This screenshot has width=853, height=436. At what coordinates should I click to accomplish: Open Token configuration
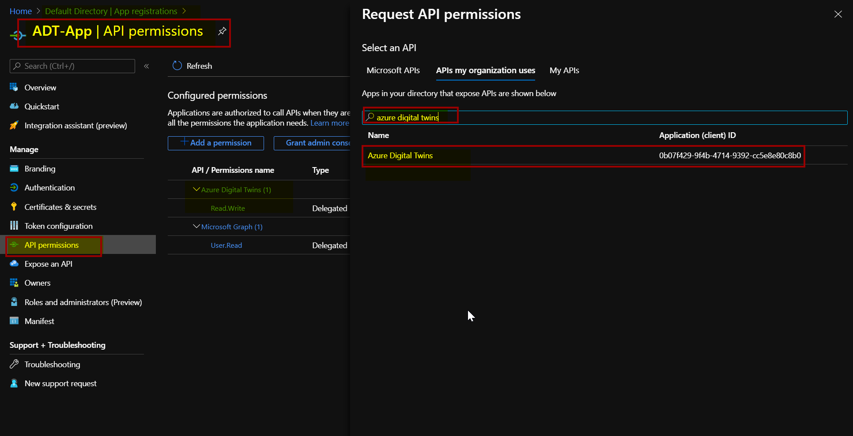point(58,226)
